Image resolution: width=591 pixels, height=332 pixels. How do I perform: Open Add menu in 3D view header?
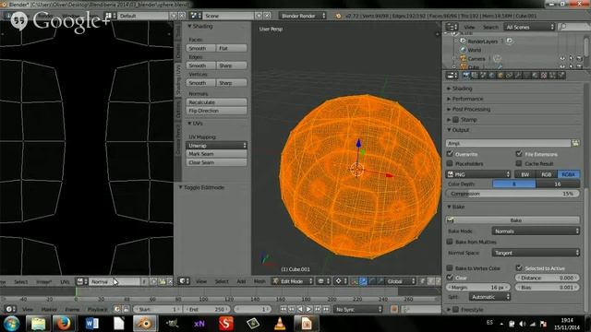241,281
